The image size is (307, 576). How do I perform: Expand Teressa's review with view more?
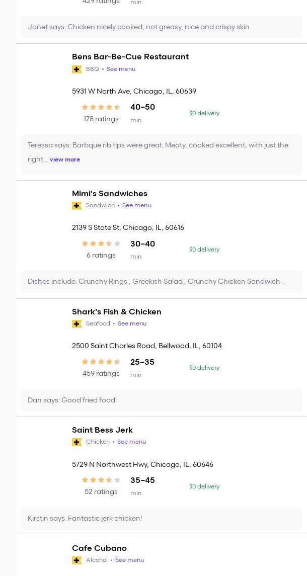pyautogui.click(x=65, y=159)
